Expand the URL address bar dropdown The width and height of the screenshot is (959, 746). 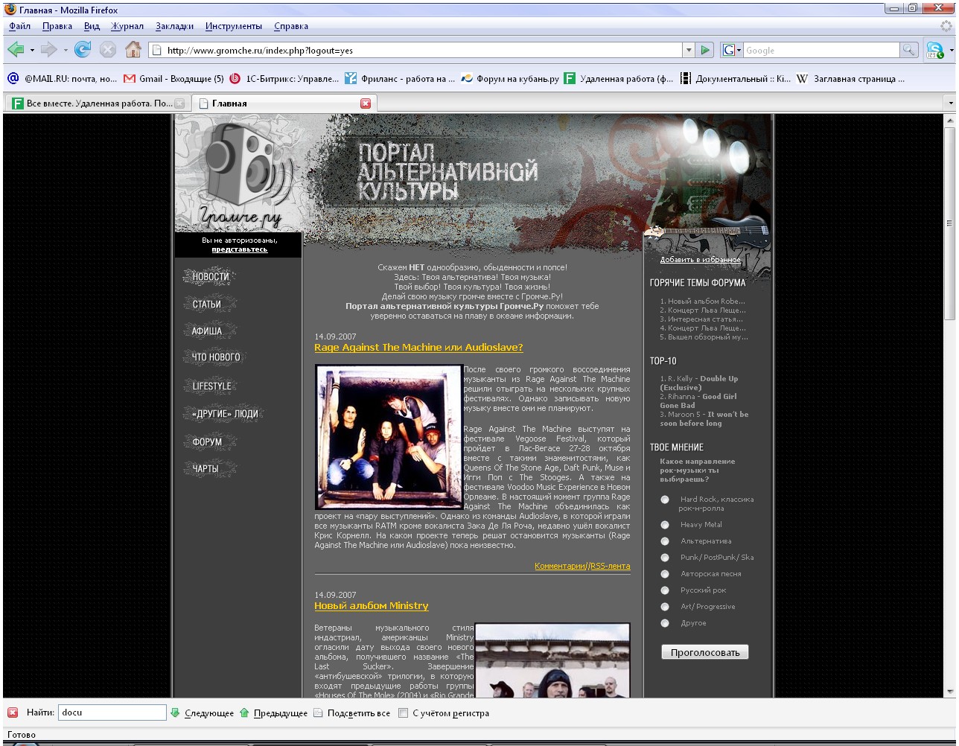(x=689, y=50)
